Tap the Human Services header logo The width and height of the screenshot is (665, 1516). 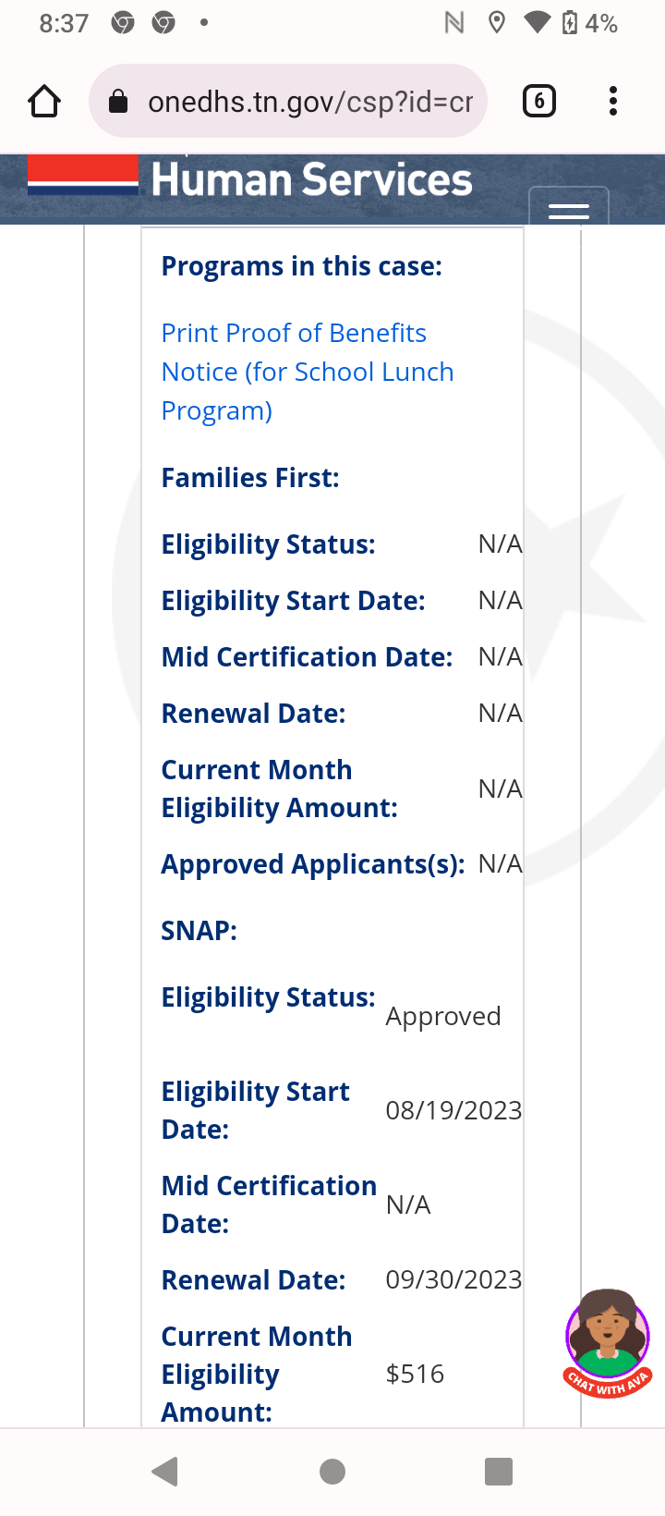pyautogui.click(x=311, y=179)
